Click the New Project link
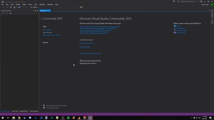 pos(47,30)
